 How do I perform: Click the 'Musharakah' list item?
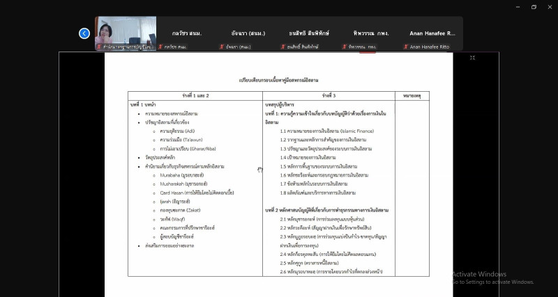click(x=183, y=184)
